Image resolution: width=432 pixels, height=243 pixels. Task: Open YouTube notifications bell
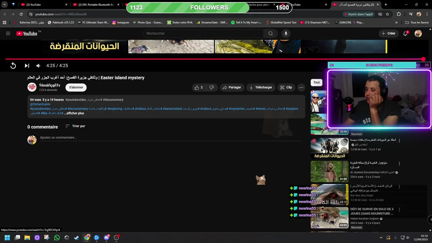(405, 33)
